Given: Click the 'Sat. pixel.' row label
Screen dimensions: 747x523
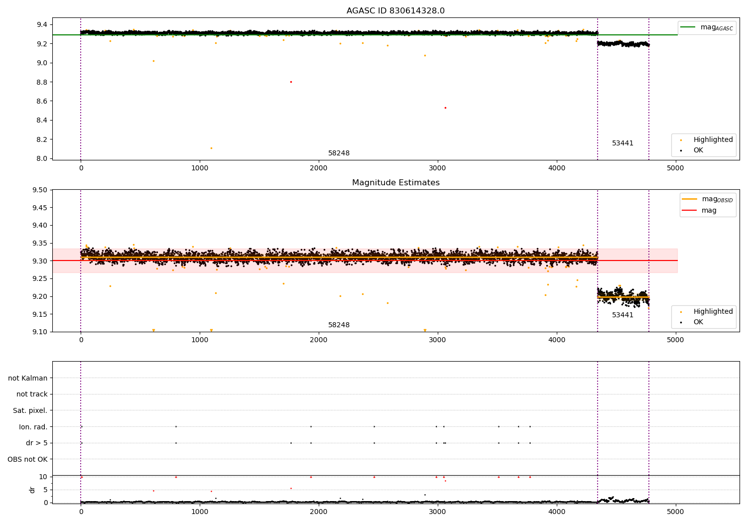Looking at the screenshot, I should (30, 411).
